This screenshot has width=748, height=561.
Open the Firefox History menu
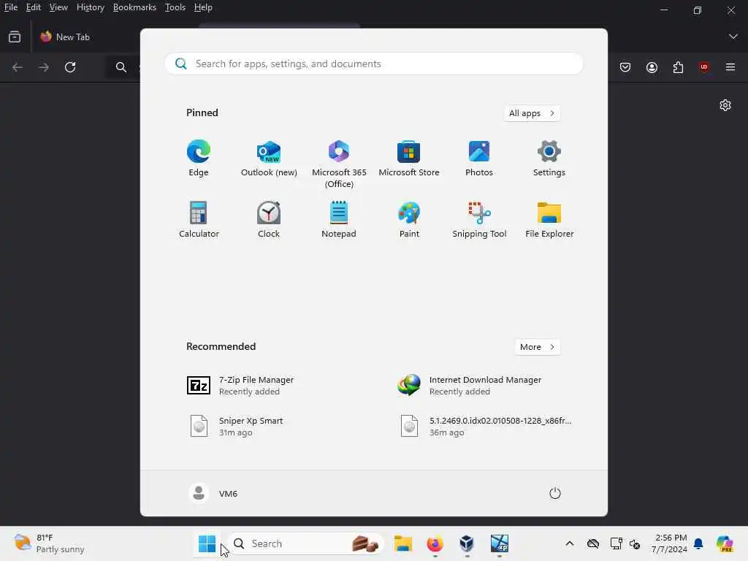click(90, 7)
